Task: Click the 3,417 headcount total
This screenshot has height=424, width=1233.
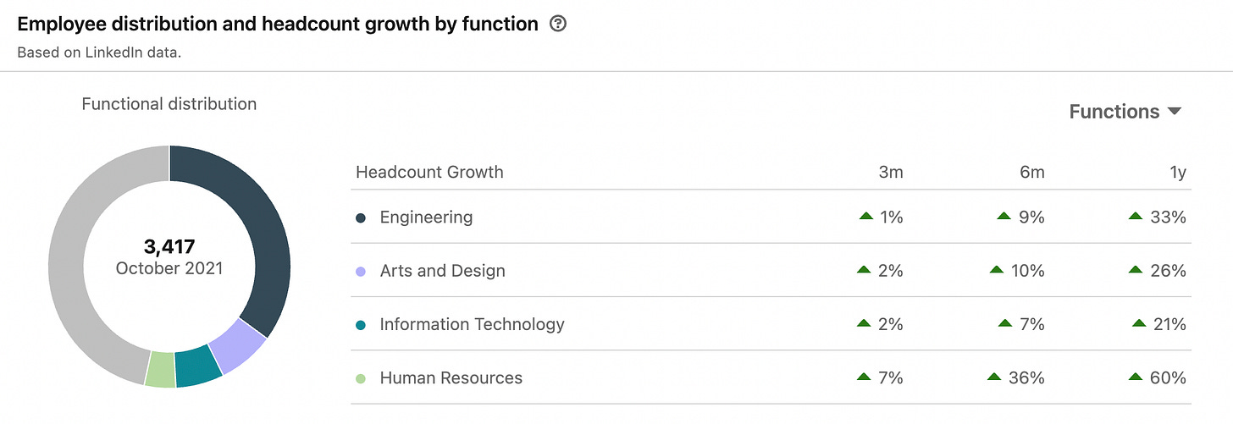Action: [x=169, y=247]
